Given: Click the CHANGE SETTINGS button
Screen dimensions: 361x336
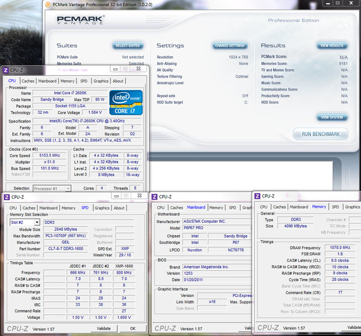Looking at the screenshot, I should pyautogui.click(x=230, y=46).
